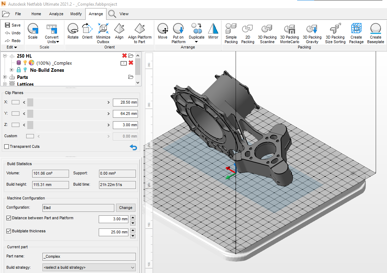Open folder icon on Parts row

point(131,77)
